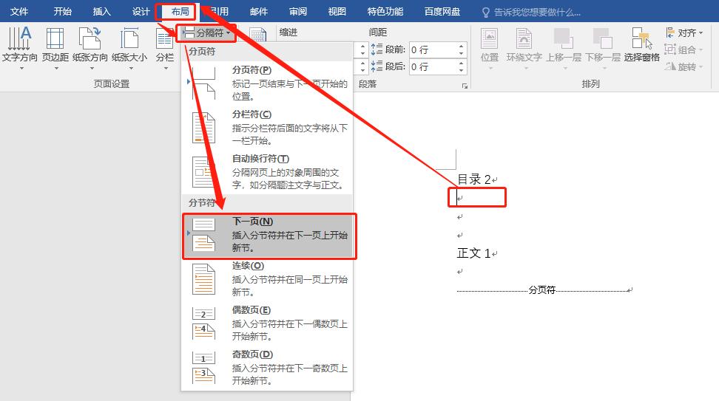Switch to the 开始 tab

coord(62,11)
